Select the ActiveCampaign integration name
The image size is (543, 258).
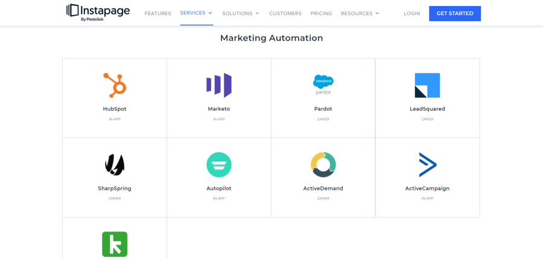click(x=427, y=189)
